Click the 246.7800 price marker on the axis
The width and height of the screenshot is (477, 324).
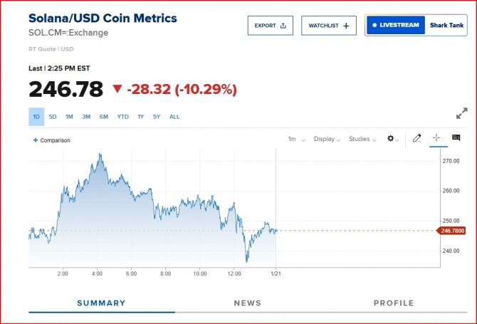click(x=453, y=231)
